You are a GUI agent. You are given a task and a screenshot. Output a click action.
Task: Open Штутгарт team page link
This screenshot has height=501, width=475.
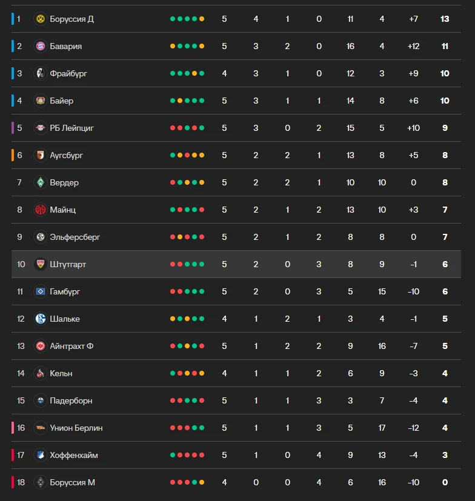[x=68, y=264]
